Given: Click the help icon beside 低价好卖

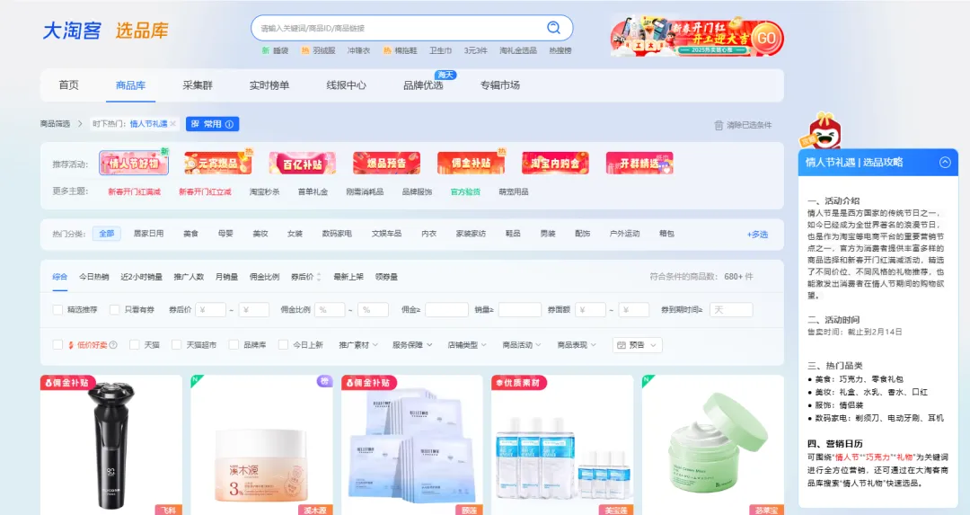Looking at the screenshot, I should click(x=113, y=345).
